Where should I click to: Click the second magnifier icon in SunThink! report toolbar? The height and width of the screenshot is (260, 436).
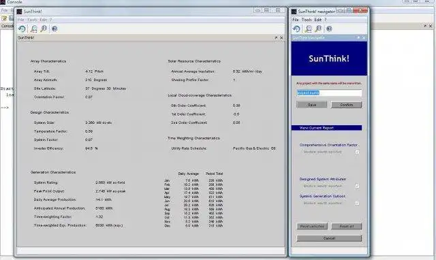[x=44, y=29]
